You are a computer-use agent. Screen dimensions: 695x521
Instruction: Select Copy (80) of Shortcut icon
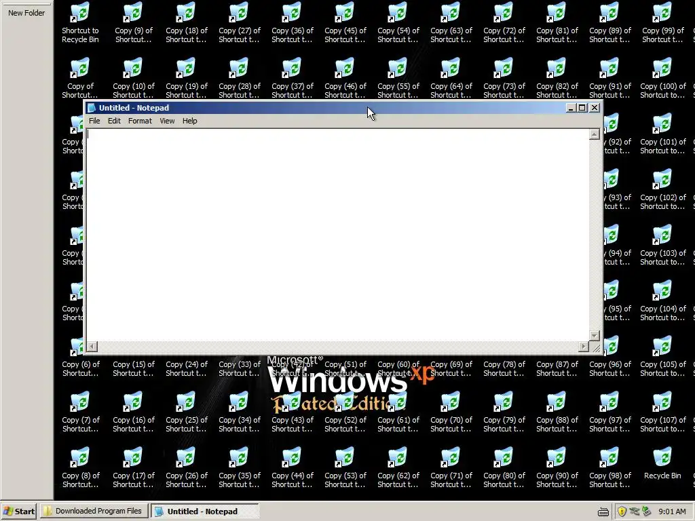pyautogui.click(x=504, y=467)
